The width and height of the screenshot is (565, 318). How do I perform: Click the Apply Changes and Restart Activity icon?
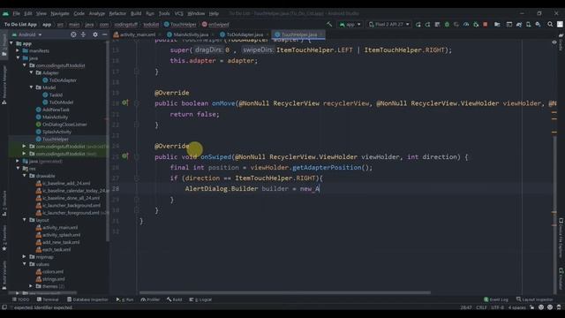tap(427, 25)
